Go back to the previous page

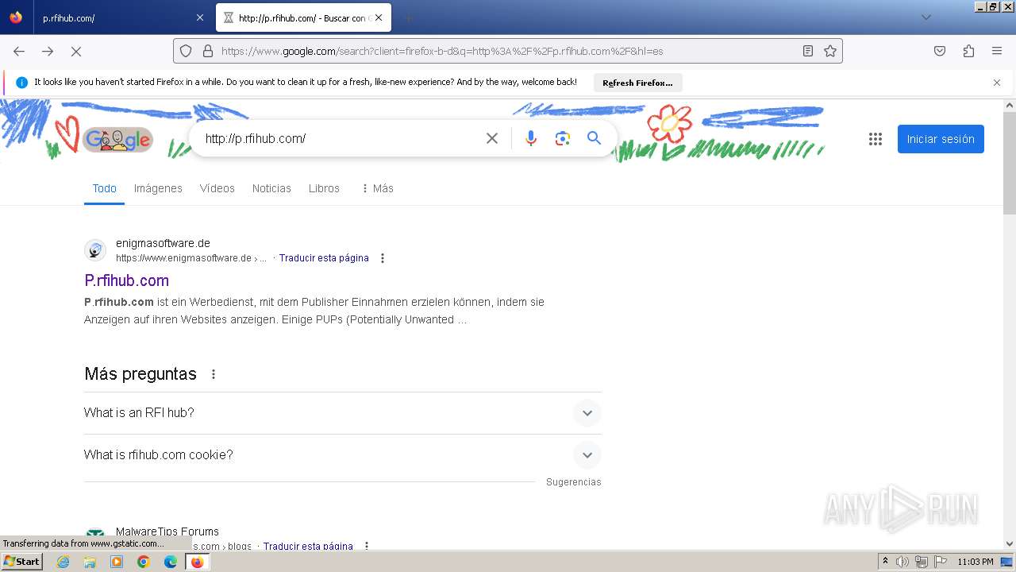[x=19, y=51]
